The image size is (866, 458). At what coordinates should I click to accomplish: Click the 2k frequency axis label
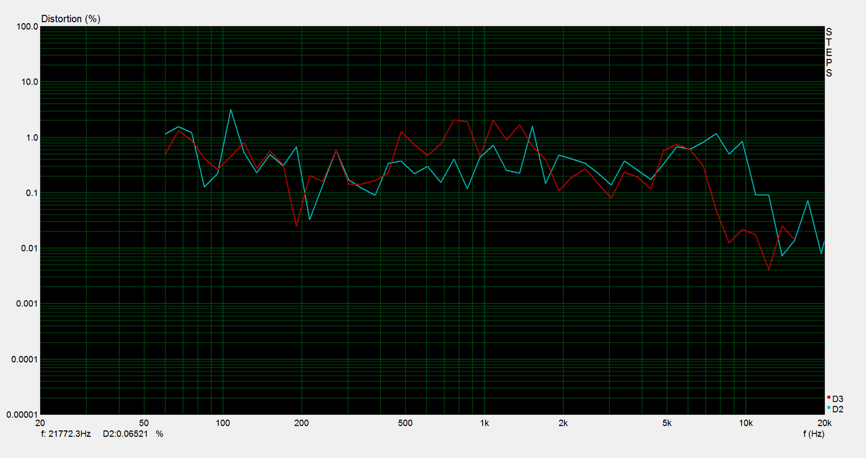click(x=563, y=423)
